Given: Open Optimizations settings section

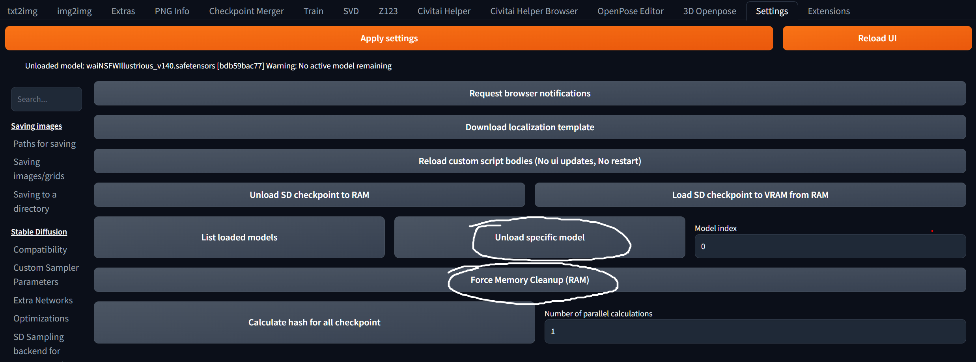Looking at the screenshot, I should [x=41, y=318].
